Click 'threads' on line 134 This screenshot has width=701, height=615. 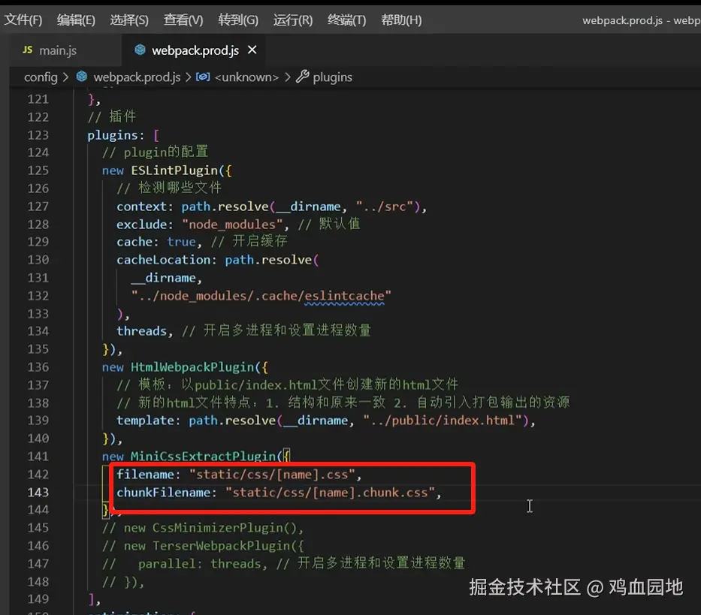[x=142, y=331]
